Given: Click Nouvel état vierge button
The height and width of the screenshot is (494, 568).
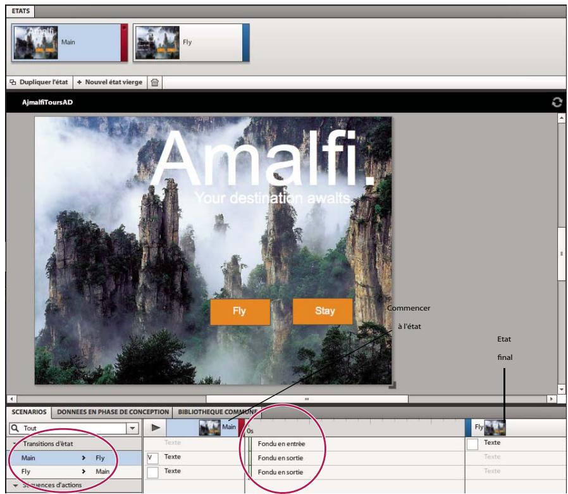Looking at the screenshot, I should (x=110, y=82).
